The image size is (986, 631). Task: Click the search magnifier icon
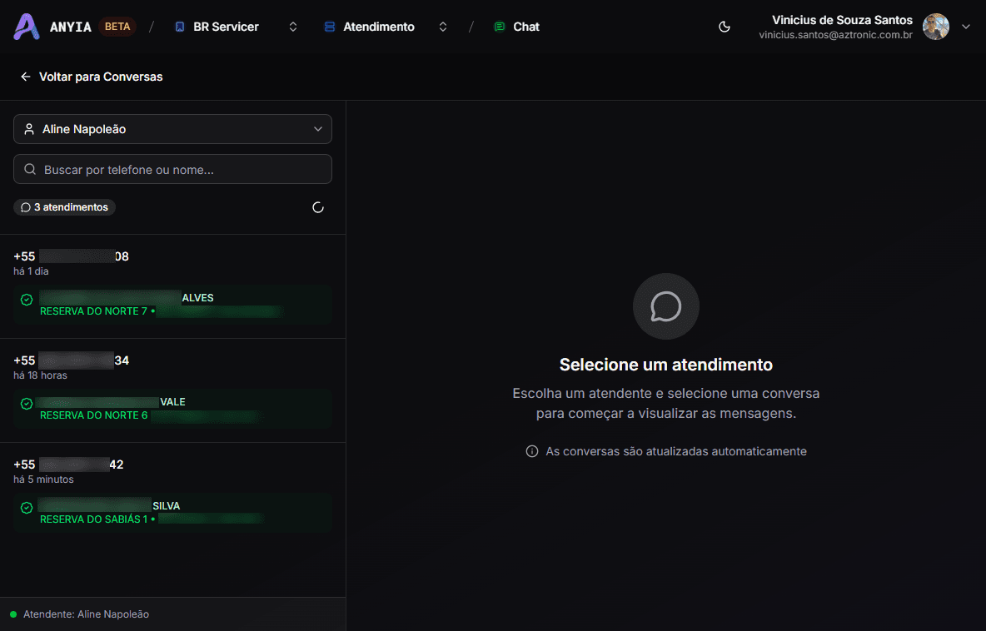[x=29, y=169]
